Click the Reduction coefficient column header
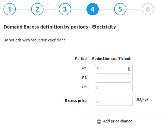The height and width of the screenshot is (130, 167). [111, 59]
